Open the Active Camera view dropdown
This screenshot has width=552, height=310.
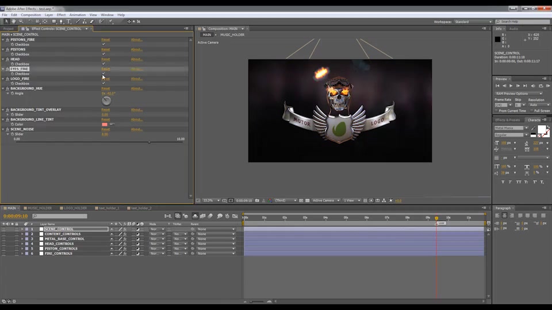[326, 201]
